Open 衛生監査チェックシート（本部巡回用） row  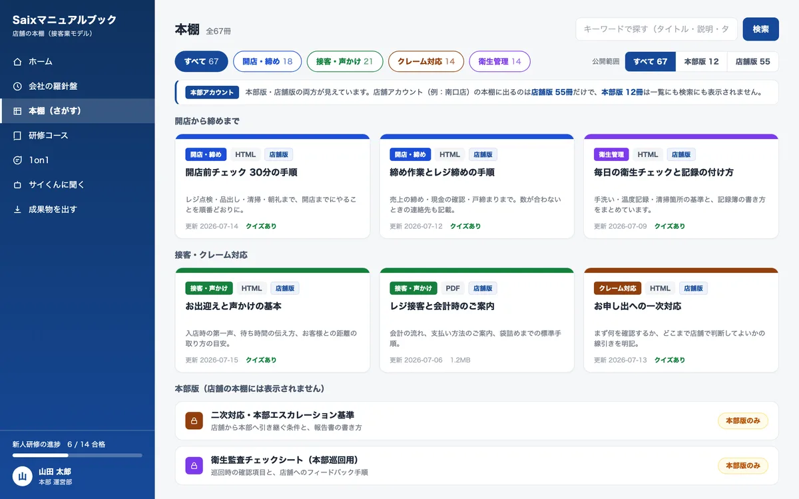(477, 466)
